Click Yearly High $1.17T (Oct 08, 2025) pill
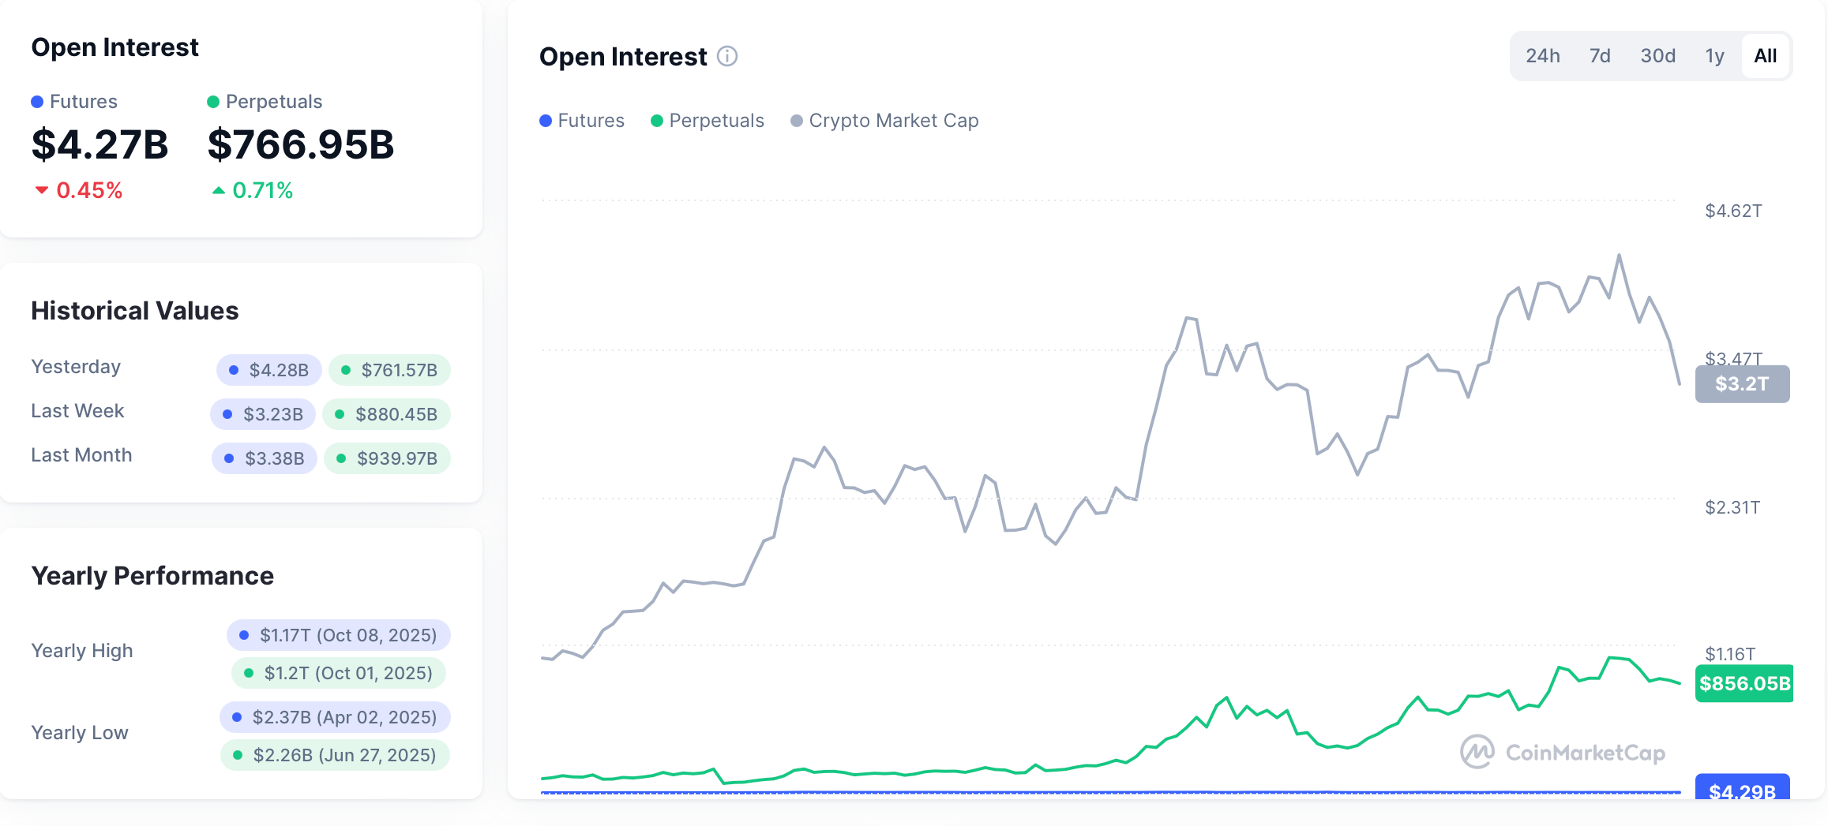 click(339, 635)
